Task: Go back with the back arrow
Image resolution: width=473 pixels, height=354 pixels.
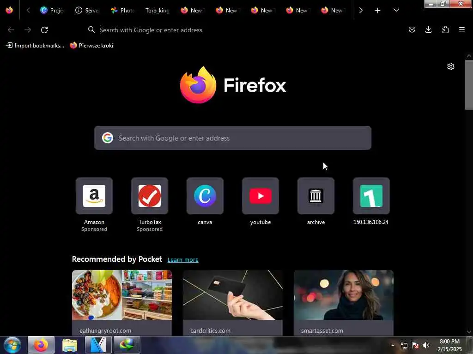Action: pyautogui.click(x=11, y=30)
